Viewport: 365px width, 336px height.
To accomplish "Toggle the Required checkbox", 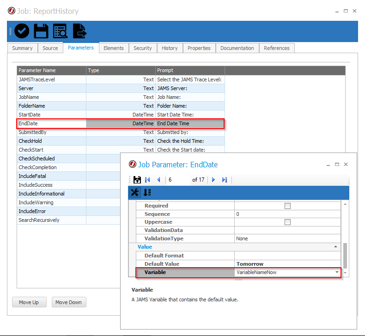I will pyautogui.click(x=287, y=206).
